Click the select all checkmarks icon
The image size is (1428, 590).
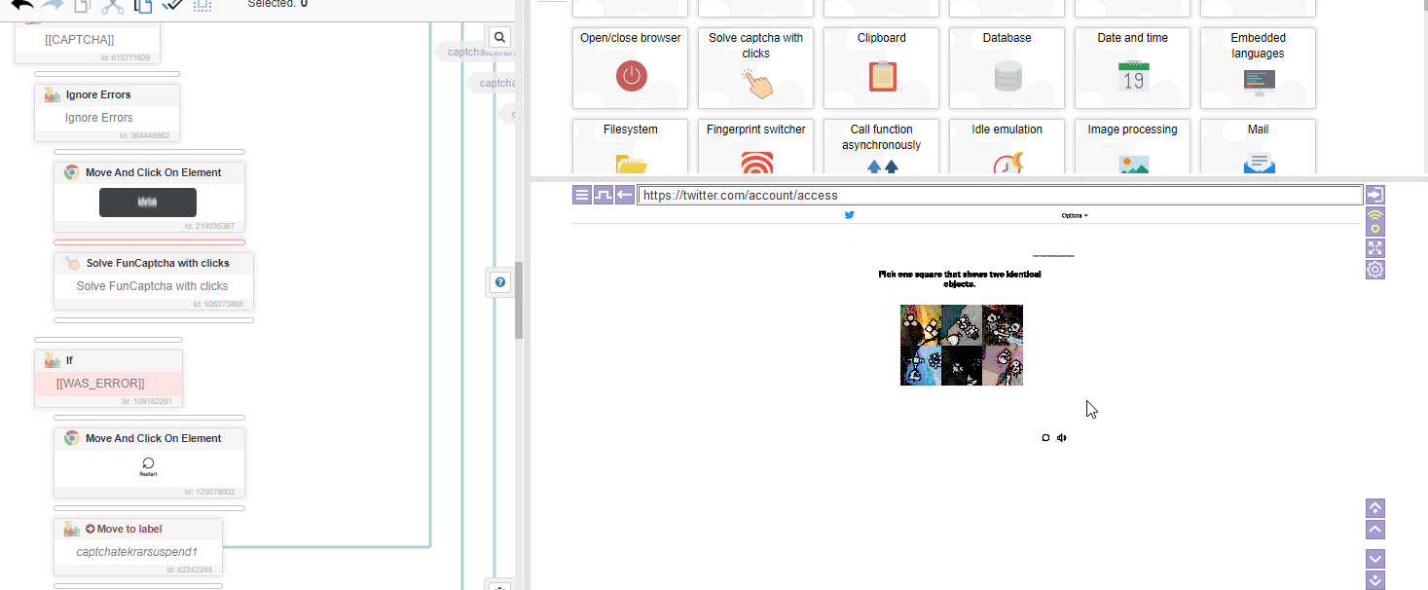click(x=172, y=5)
